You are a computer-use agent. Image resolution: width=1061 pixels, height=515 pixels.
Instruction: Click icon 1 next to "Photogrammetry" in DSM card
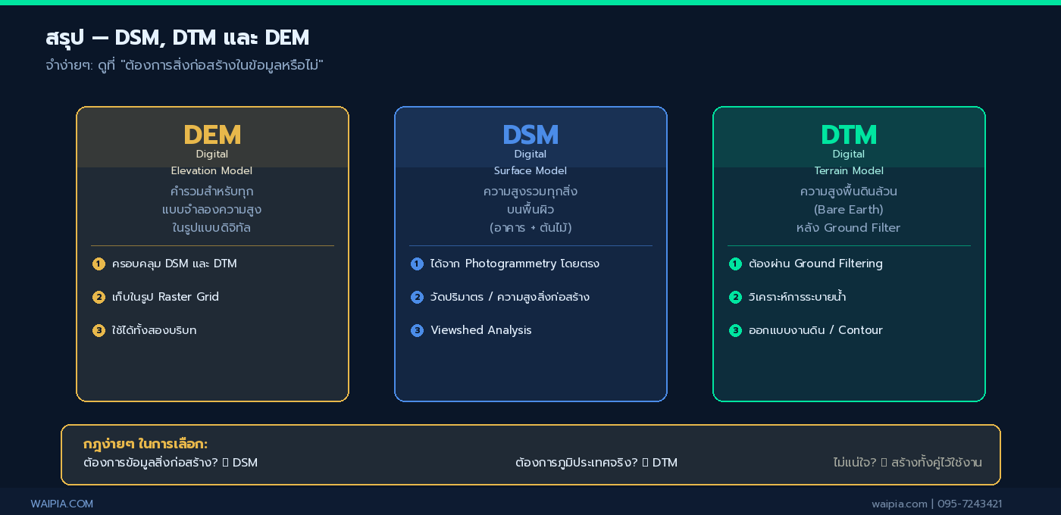click(x=417, y=264)
